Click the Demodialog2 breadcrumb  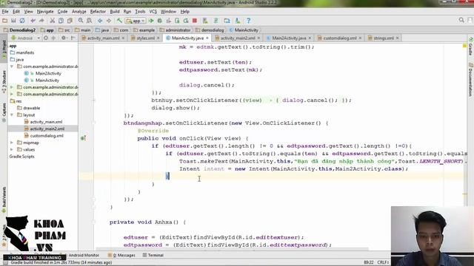coord(19,30)
